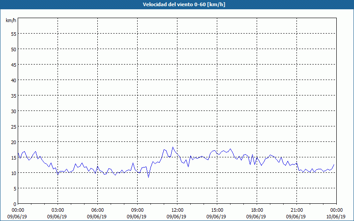354x221 pixels.
Task: Select the "55" value on the speed axis
Action: pos(14,34)
